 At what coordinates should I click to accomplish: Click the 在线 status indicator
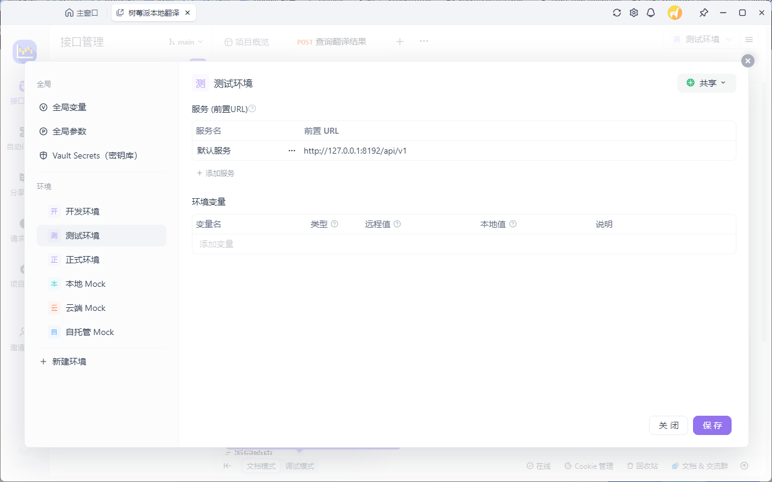pyautogui.click(x=539, y=466)
